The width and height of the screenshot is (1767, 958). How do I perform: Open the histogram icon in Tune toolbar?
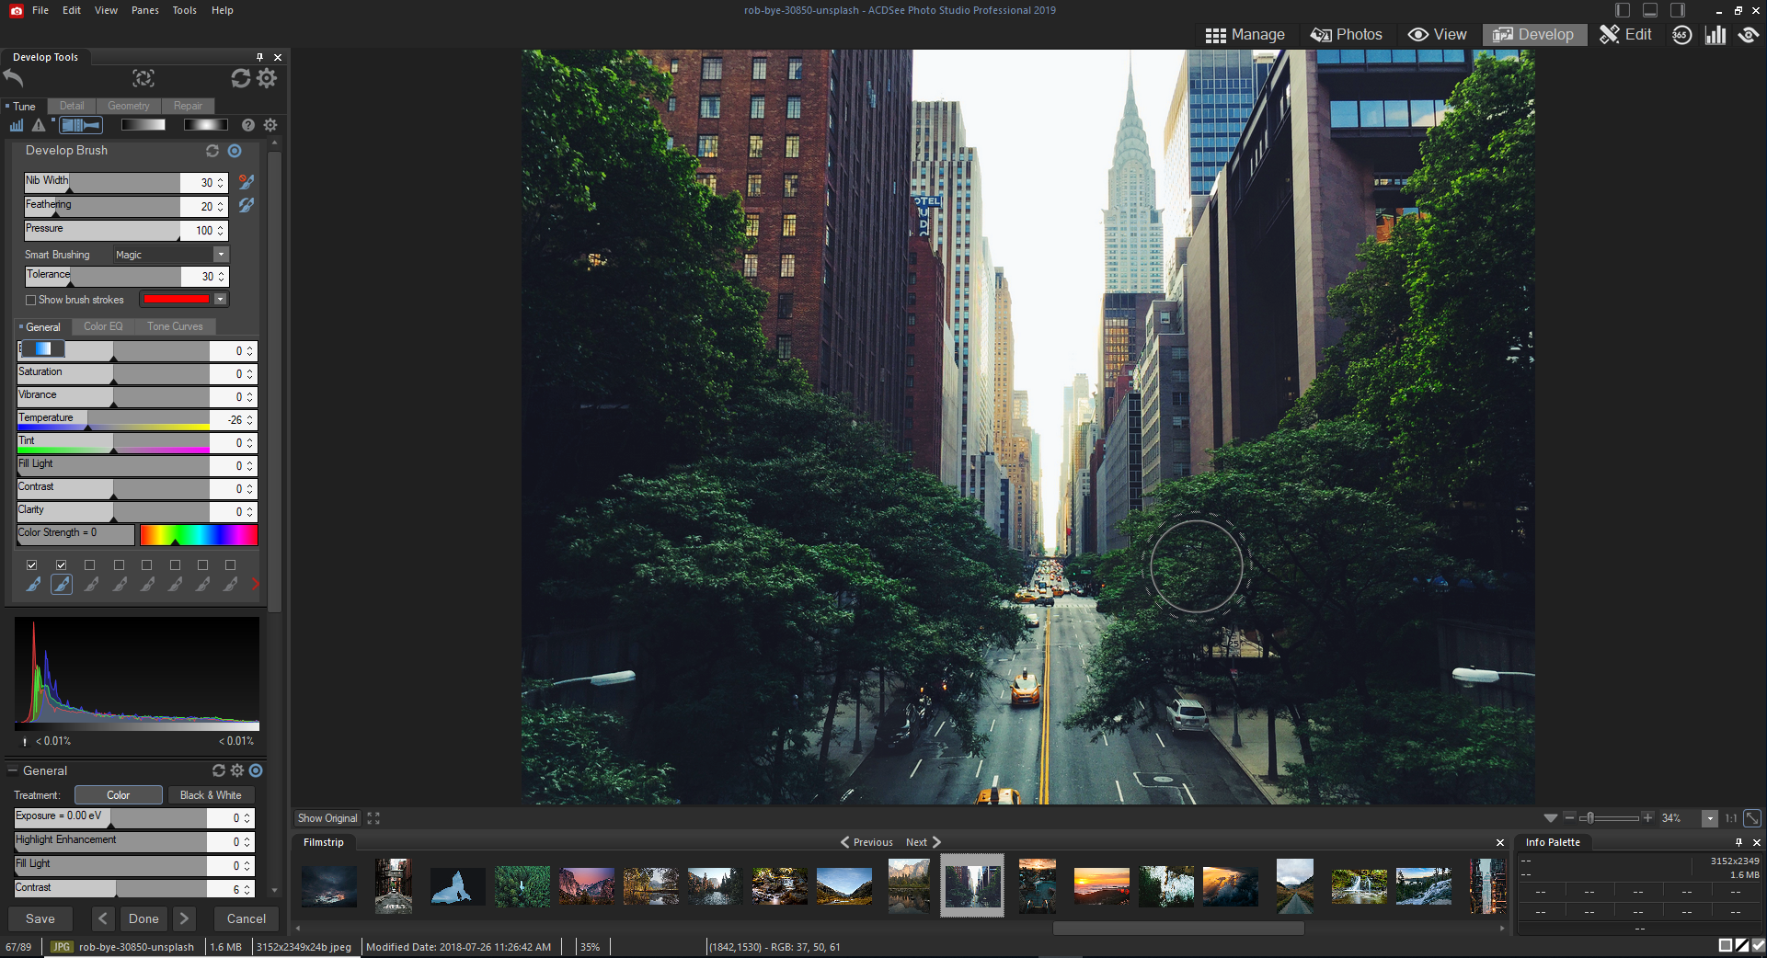coord(17,125)
